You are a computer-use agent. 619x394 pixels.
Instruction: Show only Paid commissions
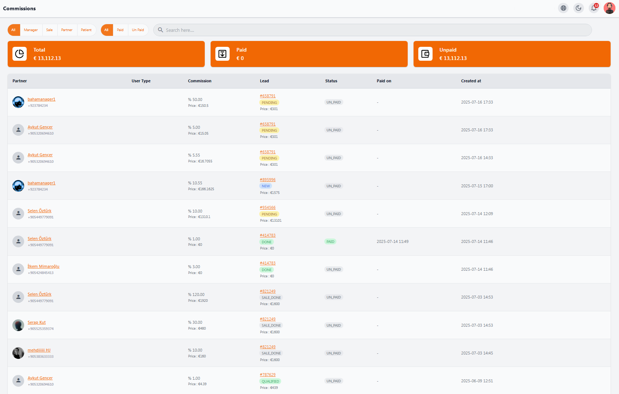120,30
